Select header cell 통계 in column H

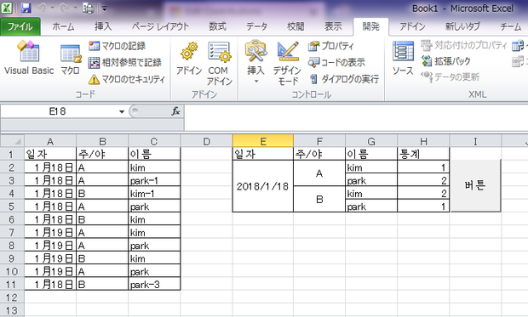pyautogui.click(x=423, y=154)
